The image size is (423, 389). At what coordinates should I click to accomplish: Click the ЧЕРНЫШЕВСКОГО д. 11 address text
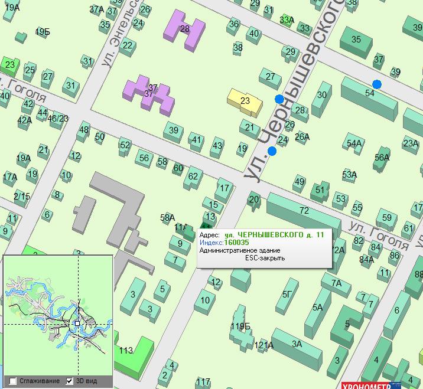(x=275, y=235)
